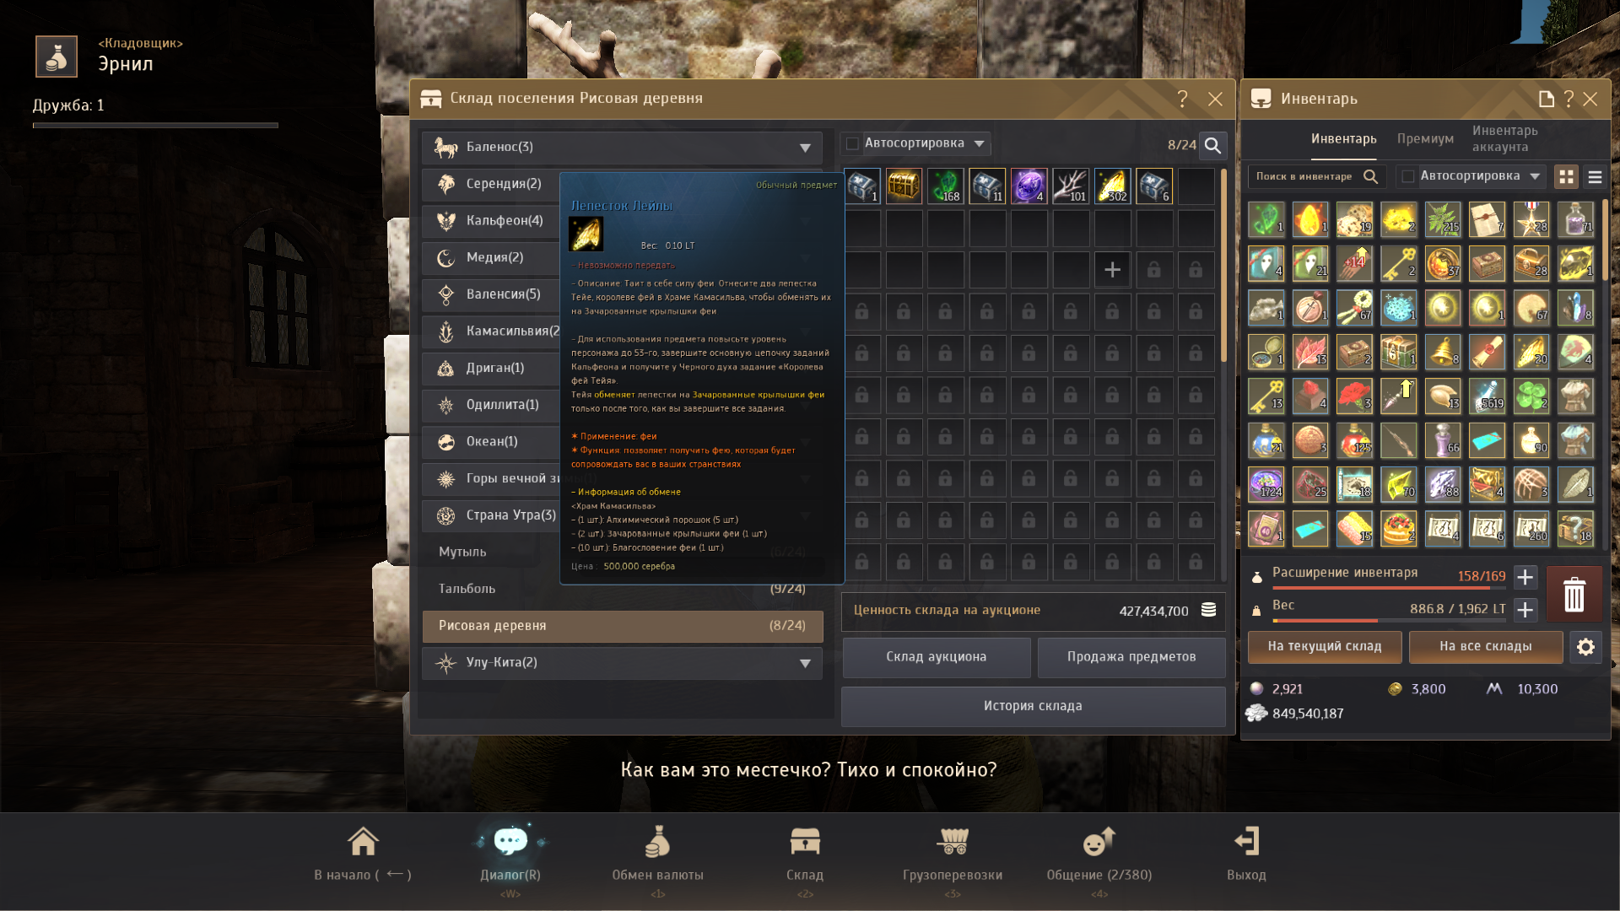Select Тальболь warehouse row
The height and width of the screenshot is (911, 1620).
[x=622, y=589]
